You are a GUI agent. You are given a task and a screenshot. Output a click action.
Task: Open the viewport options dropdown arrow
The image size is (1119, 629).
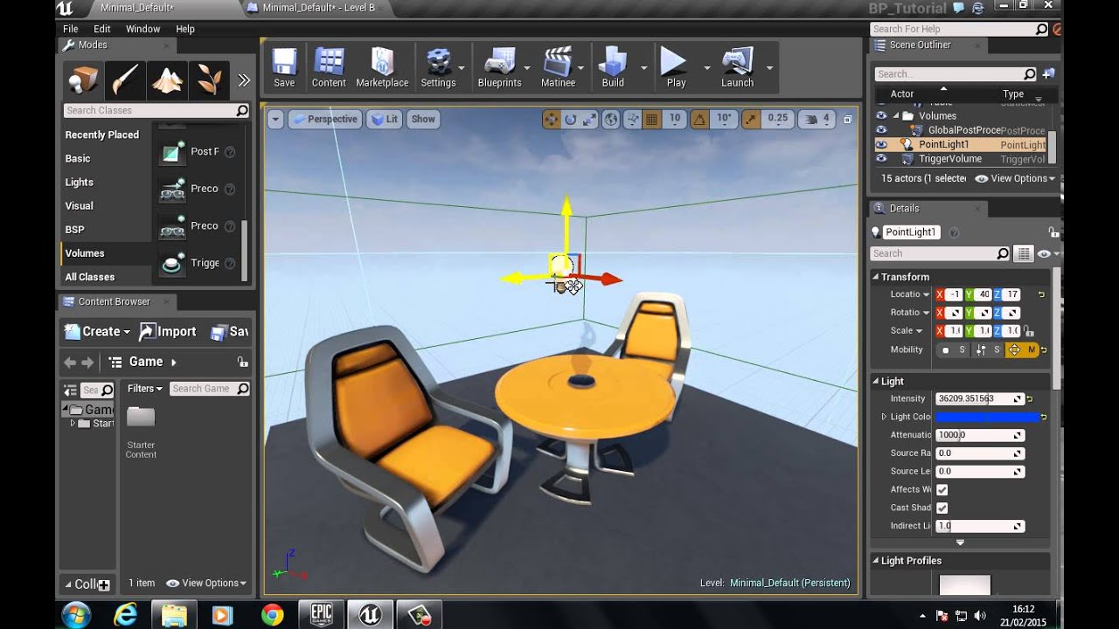tap(275, 119)
